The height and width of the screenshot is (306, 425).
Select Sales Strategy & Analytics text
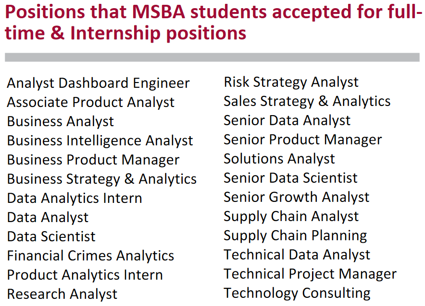[307, 101]
